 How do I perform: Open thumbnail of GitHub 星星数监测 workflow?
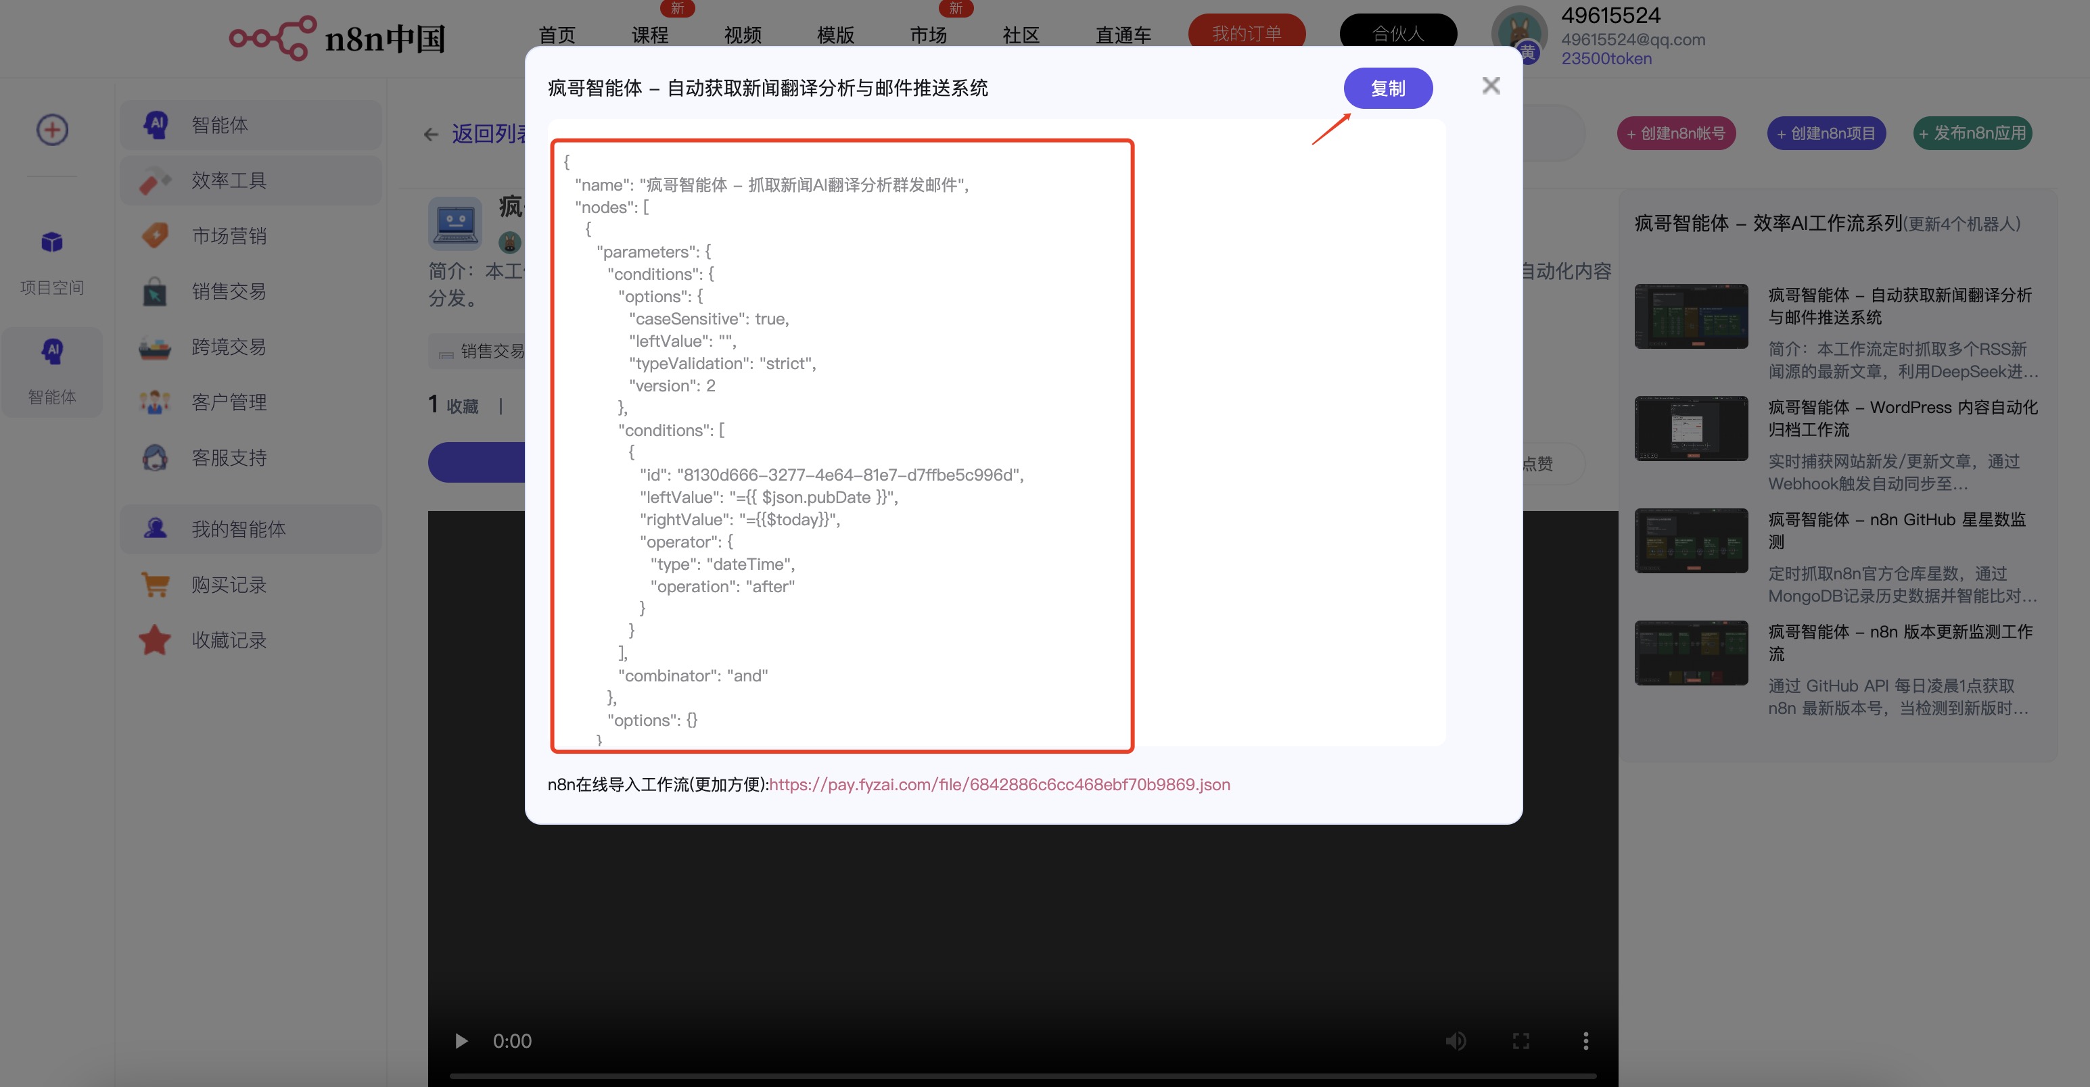tap(1691, 541)
